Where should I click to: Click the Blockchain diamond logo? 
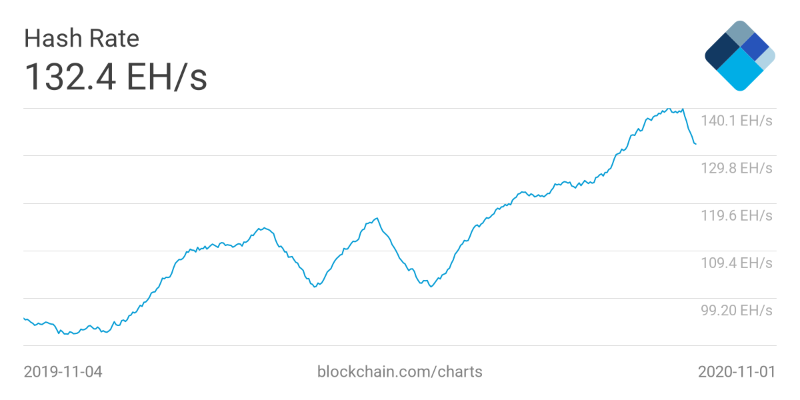pos(739,56)
